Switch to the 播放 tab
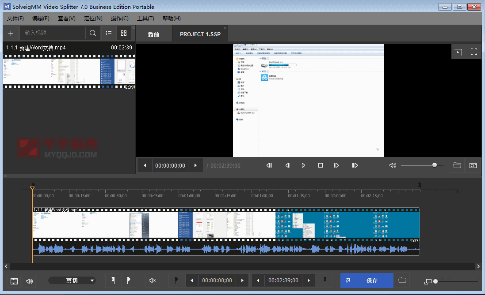The height and width of the screenshot is (295, 485). tap(154, 34)
